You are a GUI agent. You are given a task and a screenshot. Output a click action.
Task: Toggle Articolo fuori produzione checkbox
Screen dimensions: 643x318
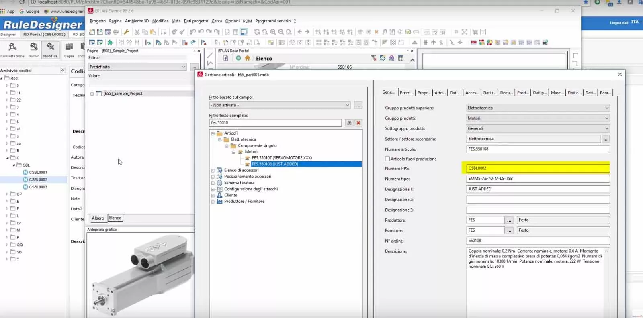coord(387,159)
